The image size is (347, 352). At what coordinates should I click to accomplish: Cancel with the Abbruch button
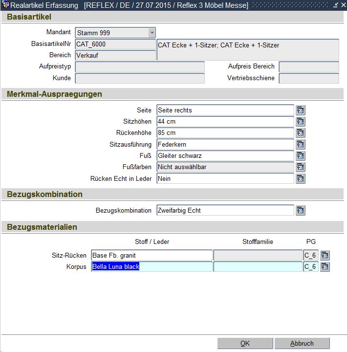coord(302,343)
